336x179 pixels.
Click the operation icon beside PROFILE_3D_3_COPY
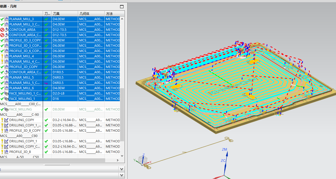[x=7, y=40]
